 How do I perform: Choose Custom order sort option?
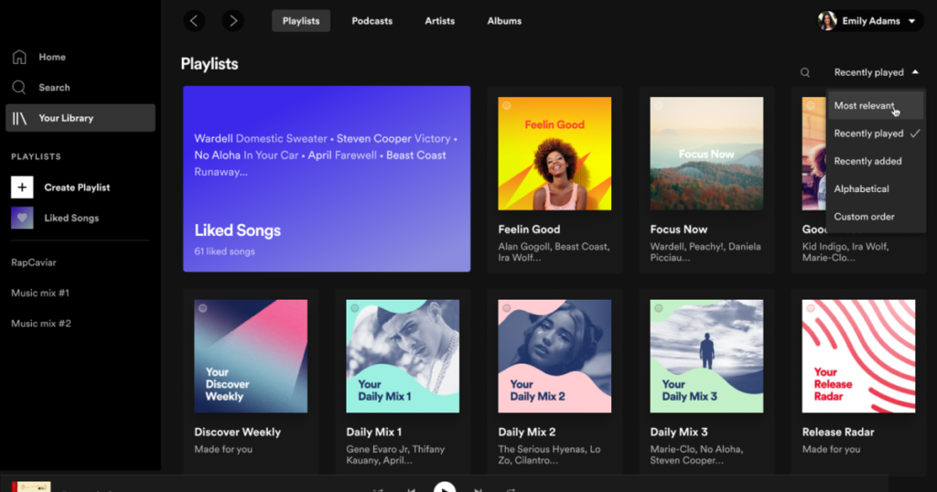tap(876, 217)
